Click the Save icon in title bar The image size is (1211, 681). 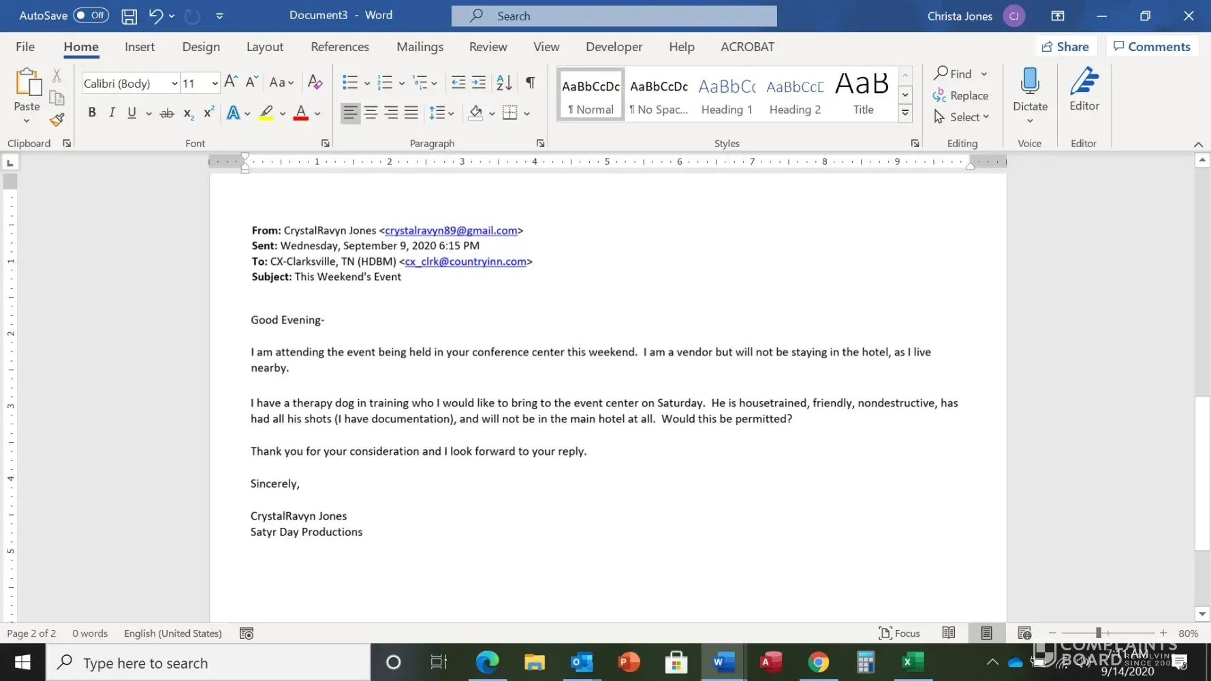pyautogui.click(x=129, y=16)
